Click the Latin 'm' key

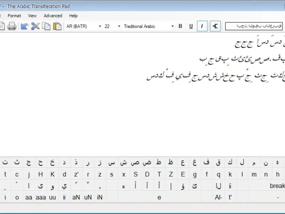[254, 174]
